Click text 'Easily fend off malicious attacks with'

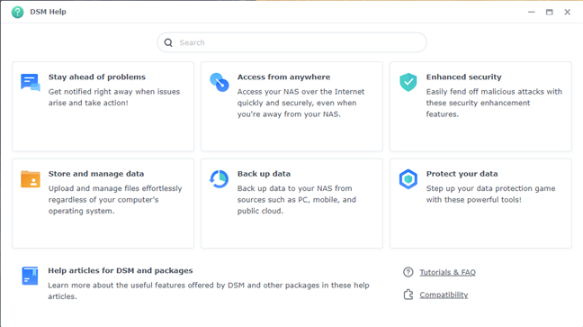coord(494,92)
